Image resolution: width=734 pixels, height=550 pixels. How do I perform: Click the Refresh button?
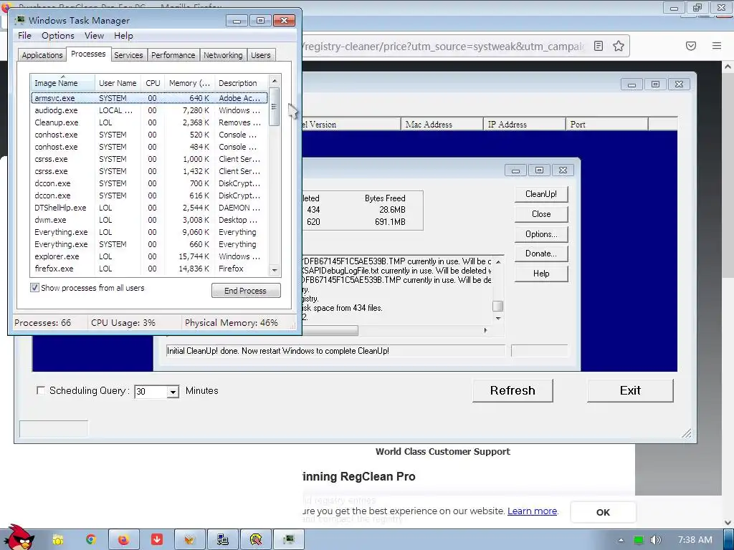click(x=513, y=390)
